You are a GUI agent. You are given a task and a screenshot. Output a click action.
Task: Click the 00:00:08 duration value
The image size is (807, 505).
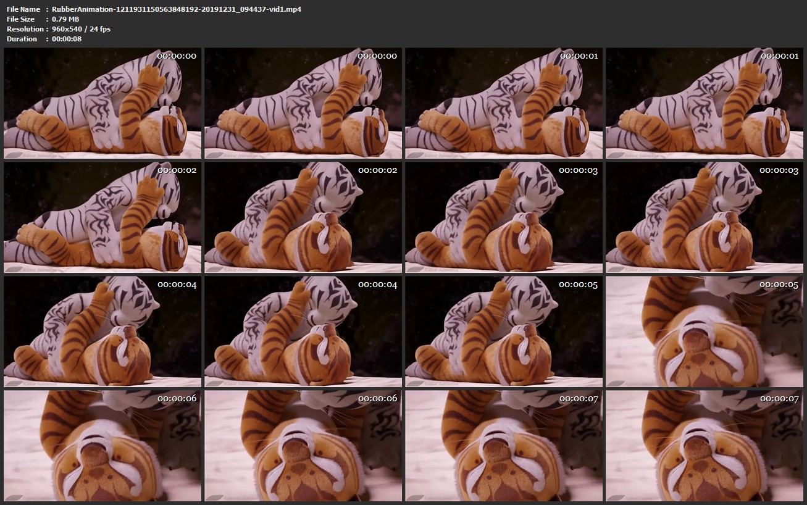point(67,39)
